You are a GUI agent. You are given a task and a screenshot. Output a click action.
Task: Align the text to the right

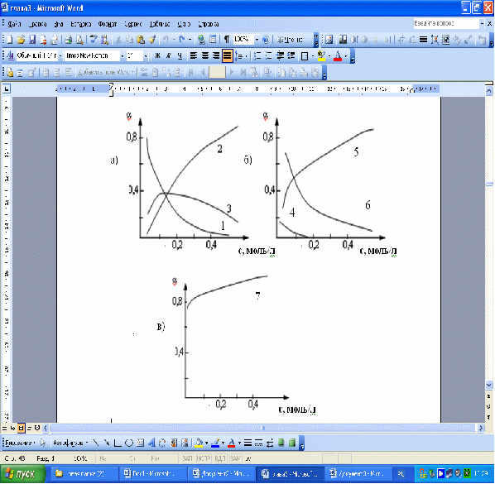[216, 56]
